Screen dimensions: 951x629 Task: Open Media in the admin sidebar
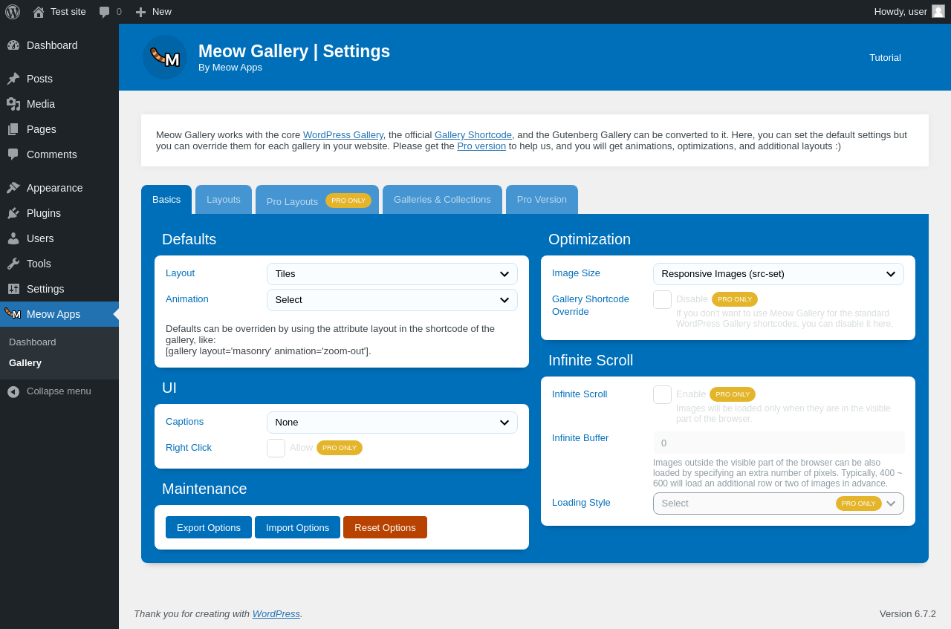pyautogui.click(x=59, y=104)
